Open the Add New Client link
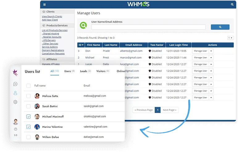The height and width of the screenshot is (152, 239). point(50,20)
